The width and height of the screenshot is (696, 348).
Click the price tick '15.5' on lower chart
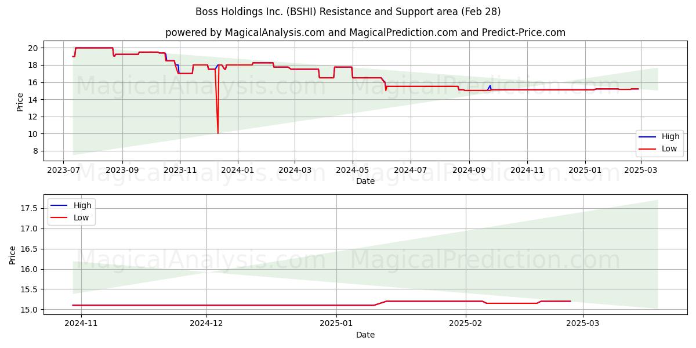30,289
